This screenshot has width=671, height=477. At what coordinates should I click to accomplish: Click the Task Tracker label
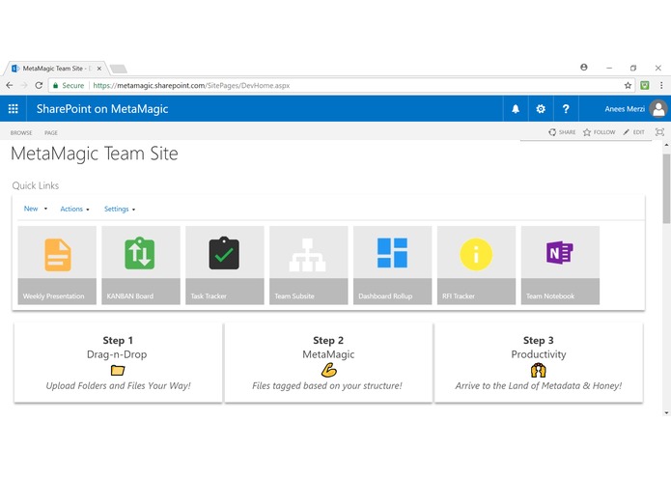tap(209, 296)
